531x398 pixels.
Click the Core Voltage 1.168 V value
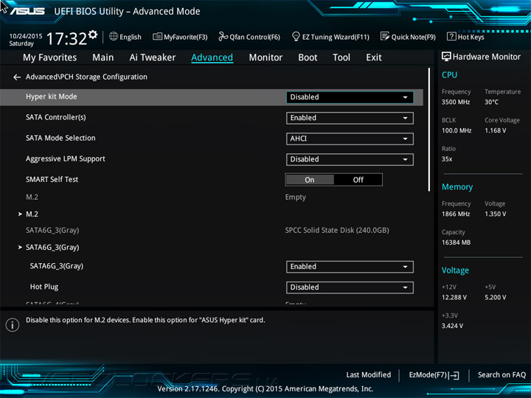tap(495, 130)
